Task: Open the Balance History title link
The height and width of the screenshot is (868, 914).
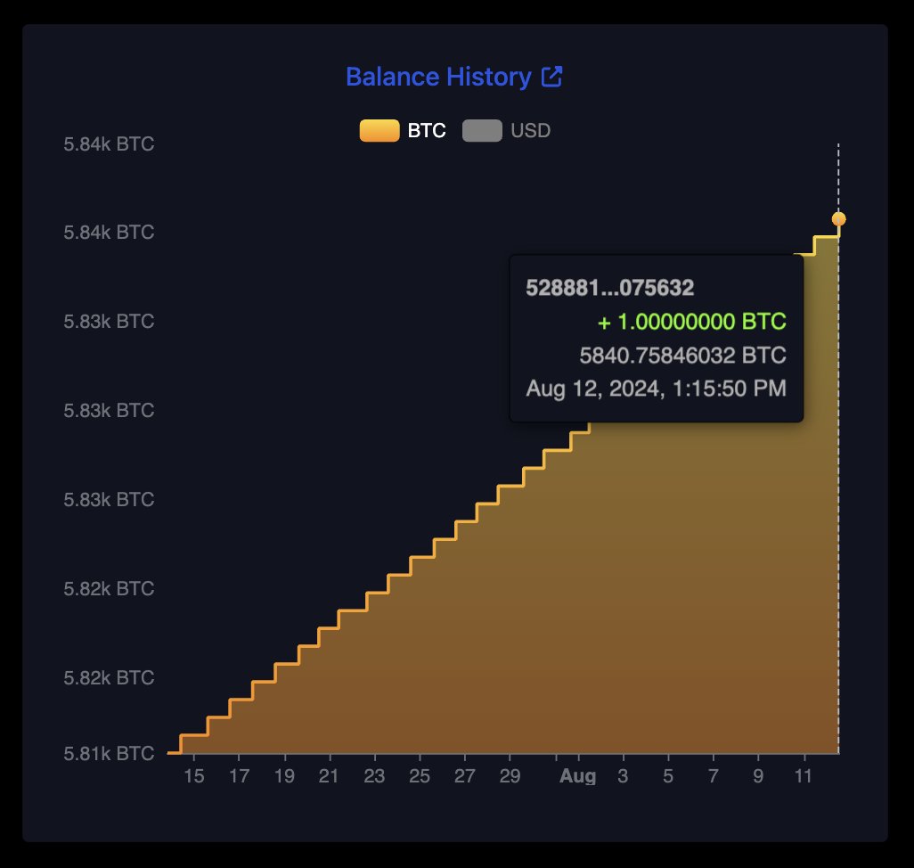Action: [440, 77]
